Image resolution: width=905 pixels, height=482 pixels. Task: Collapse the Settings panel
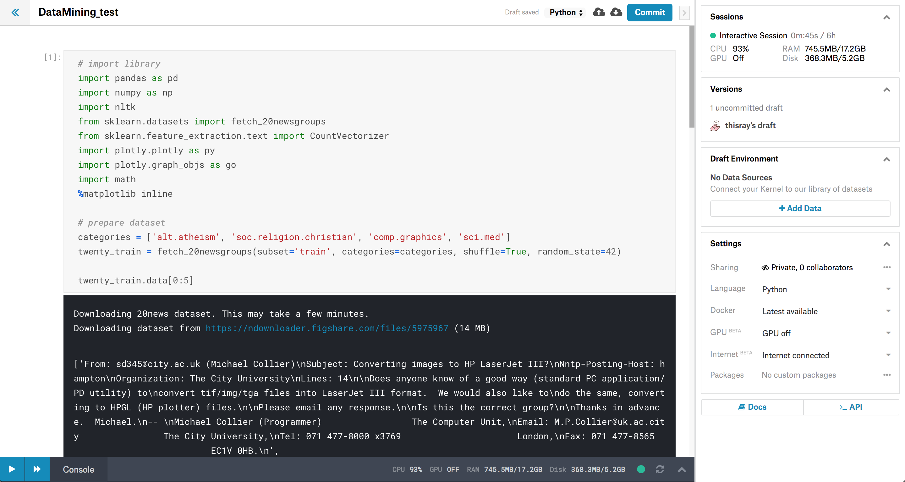(887, 244)
